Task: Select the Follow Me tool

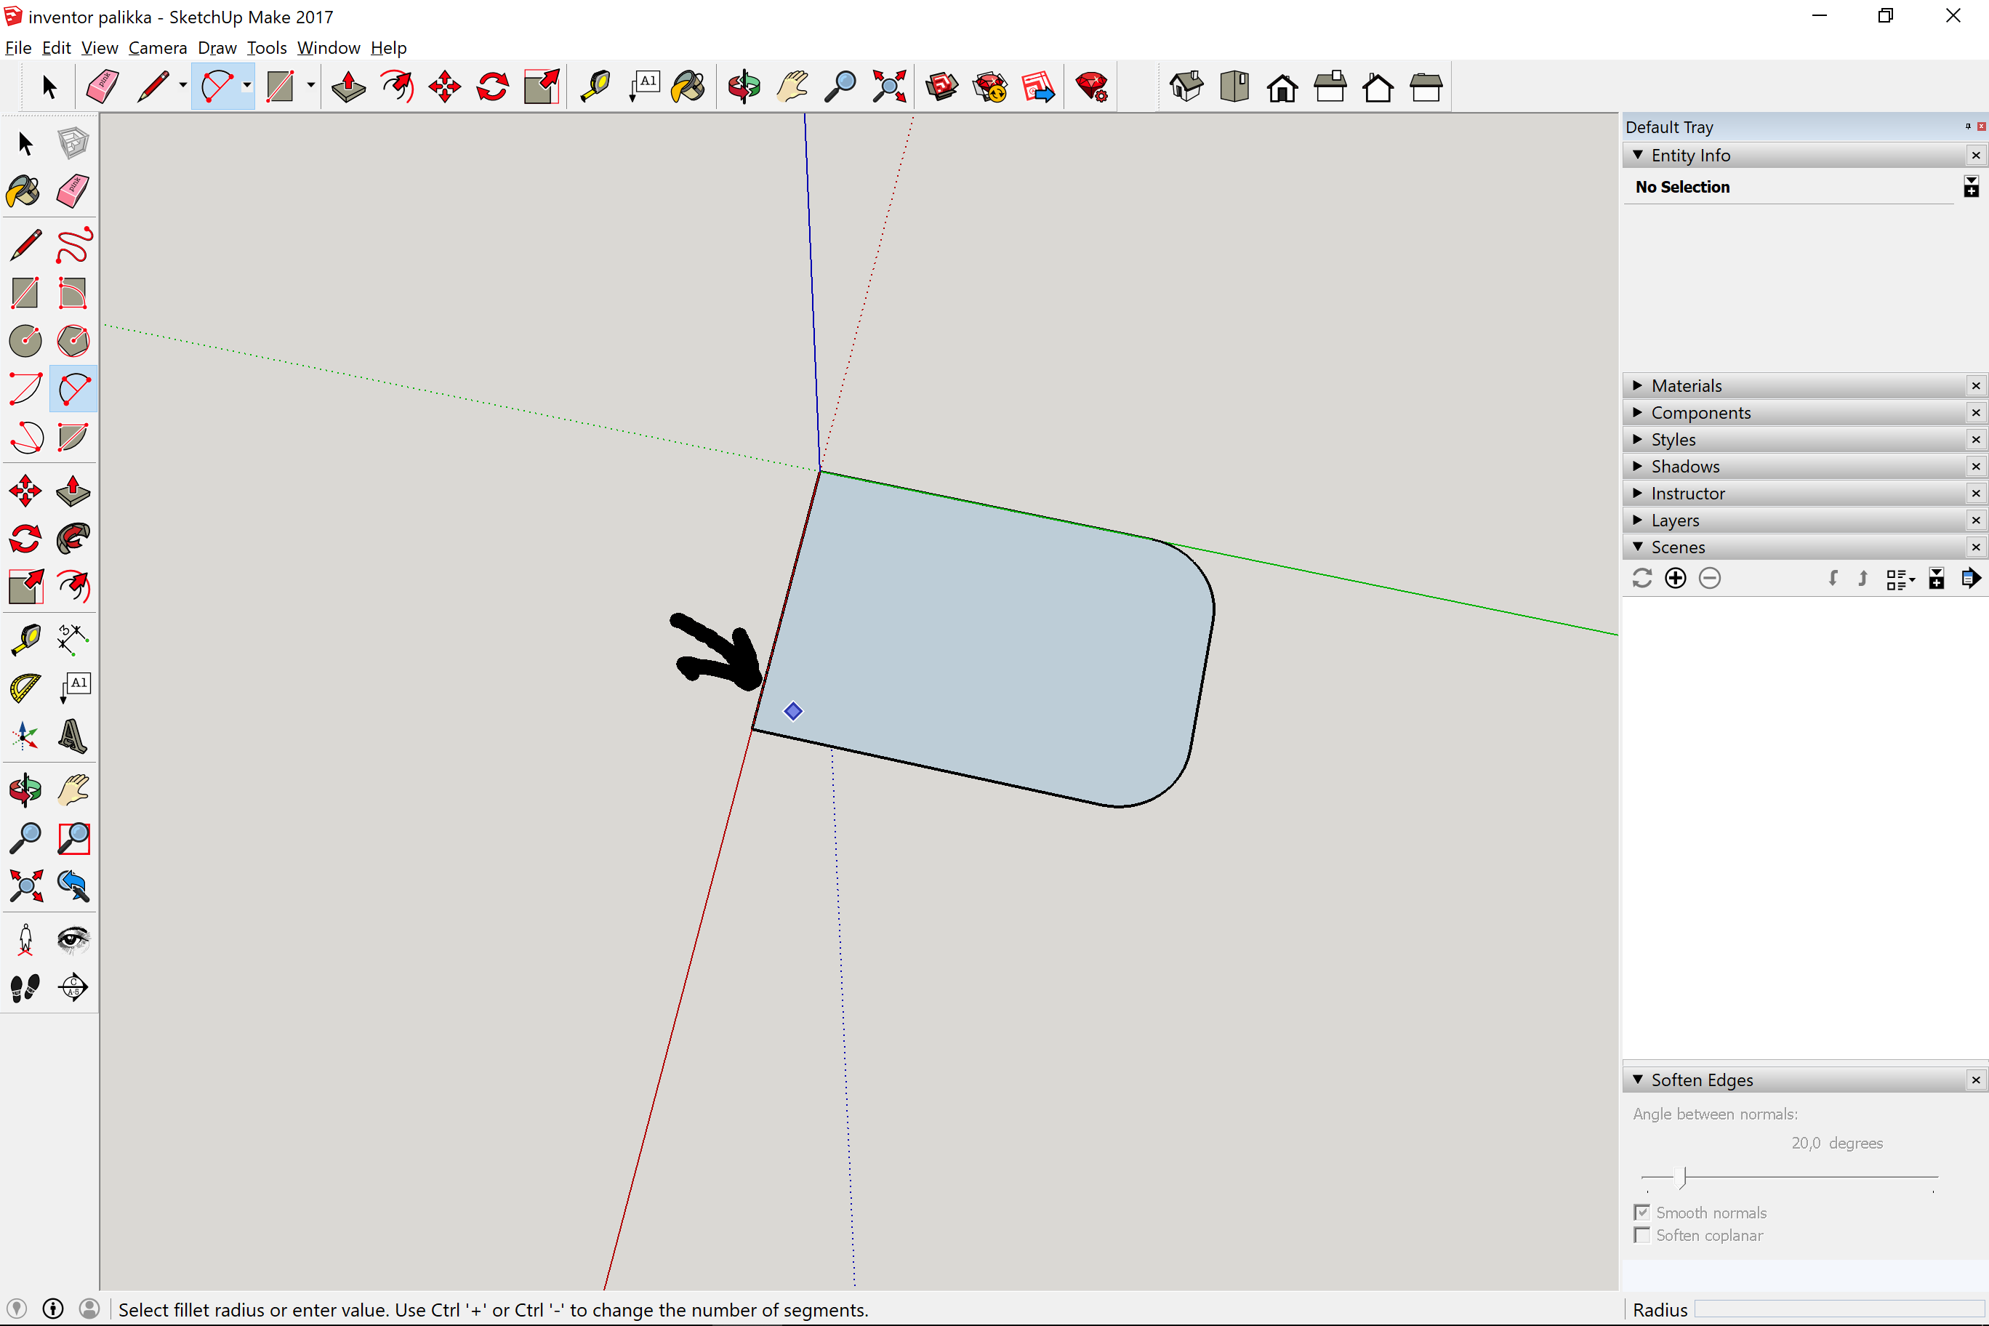Action: [x=73, y=539]
